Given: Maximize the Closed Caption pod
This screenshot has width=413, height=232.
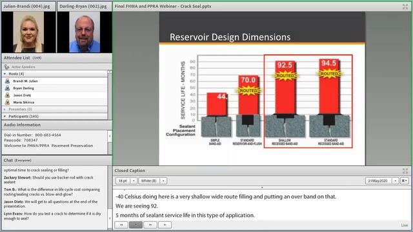Looking at the screenshot, I should (405, 171).
